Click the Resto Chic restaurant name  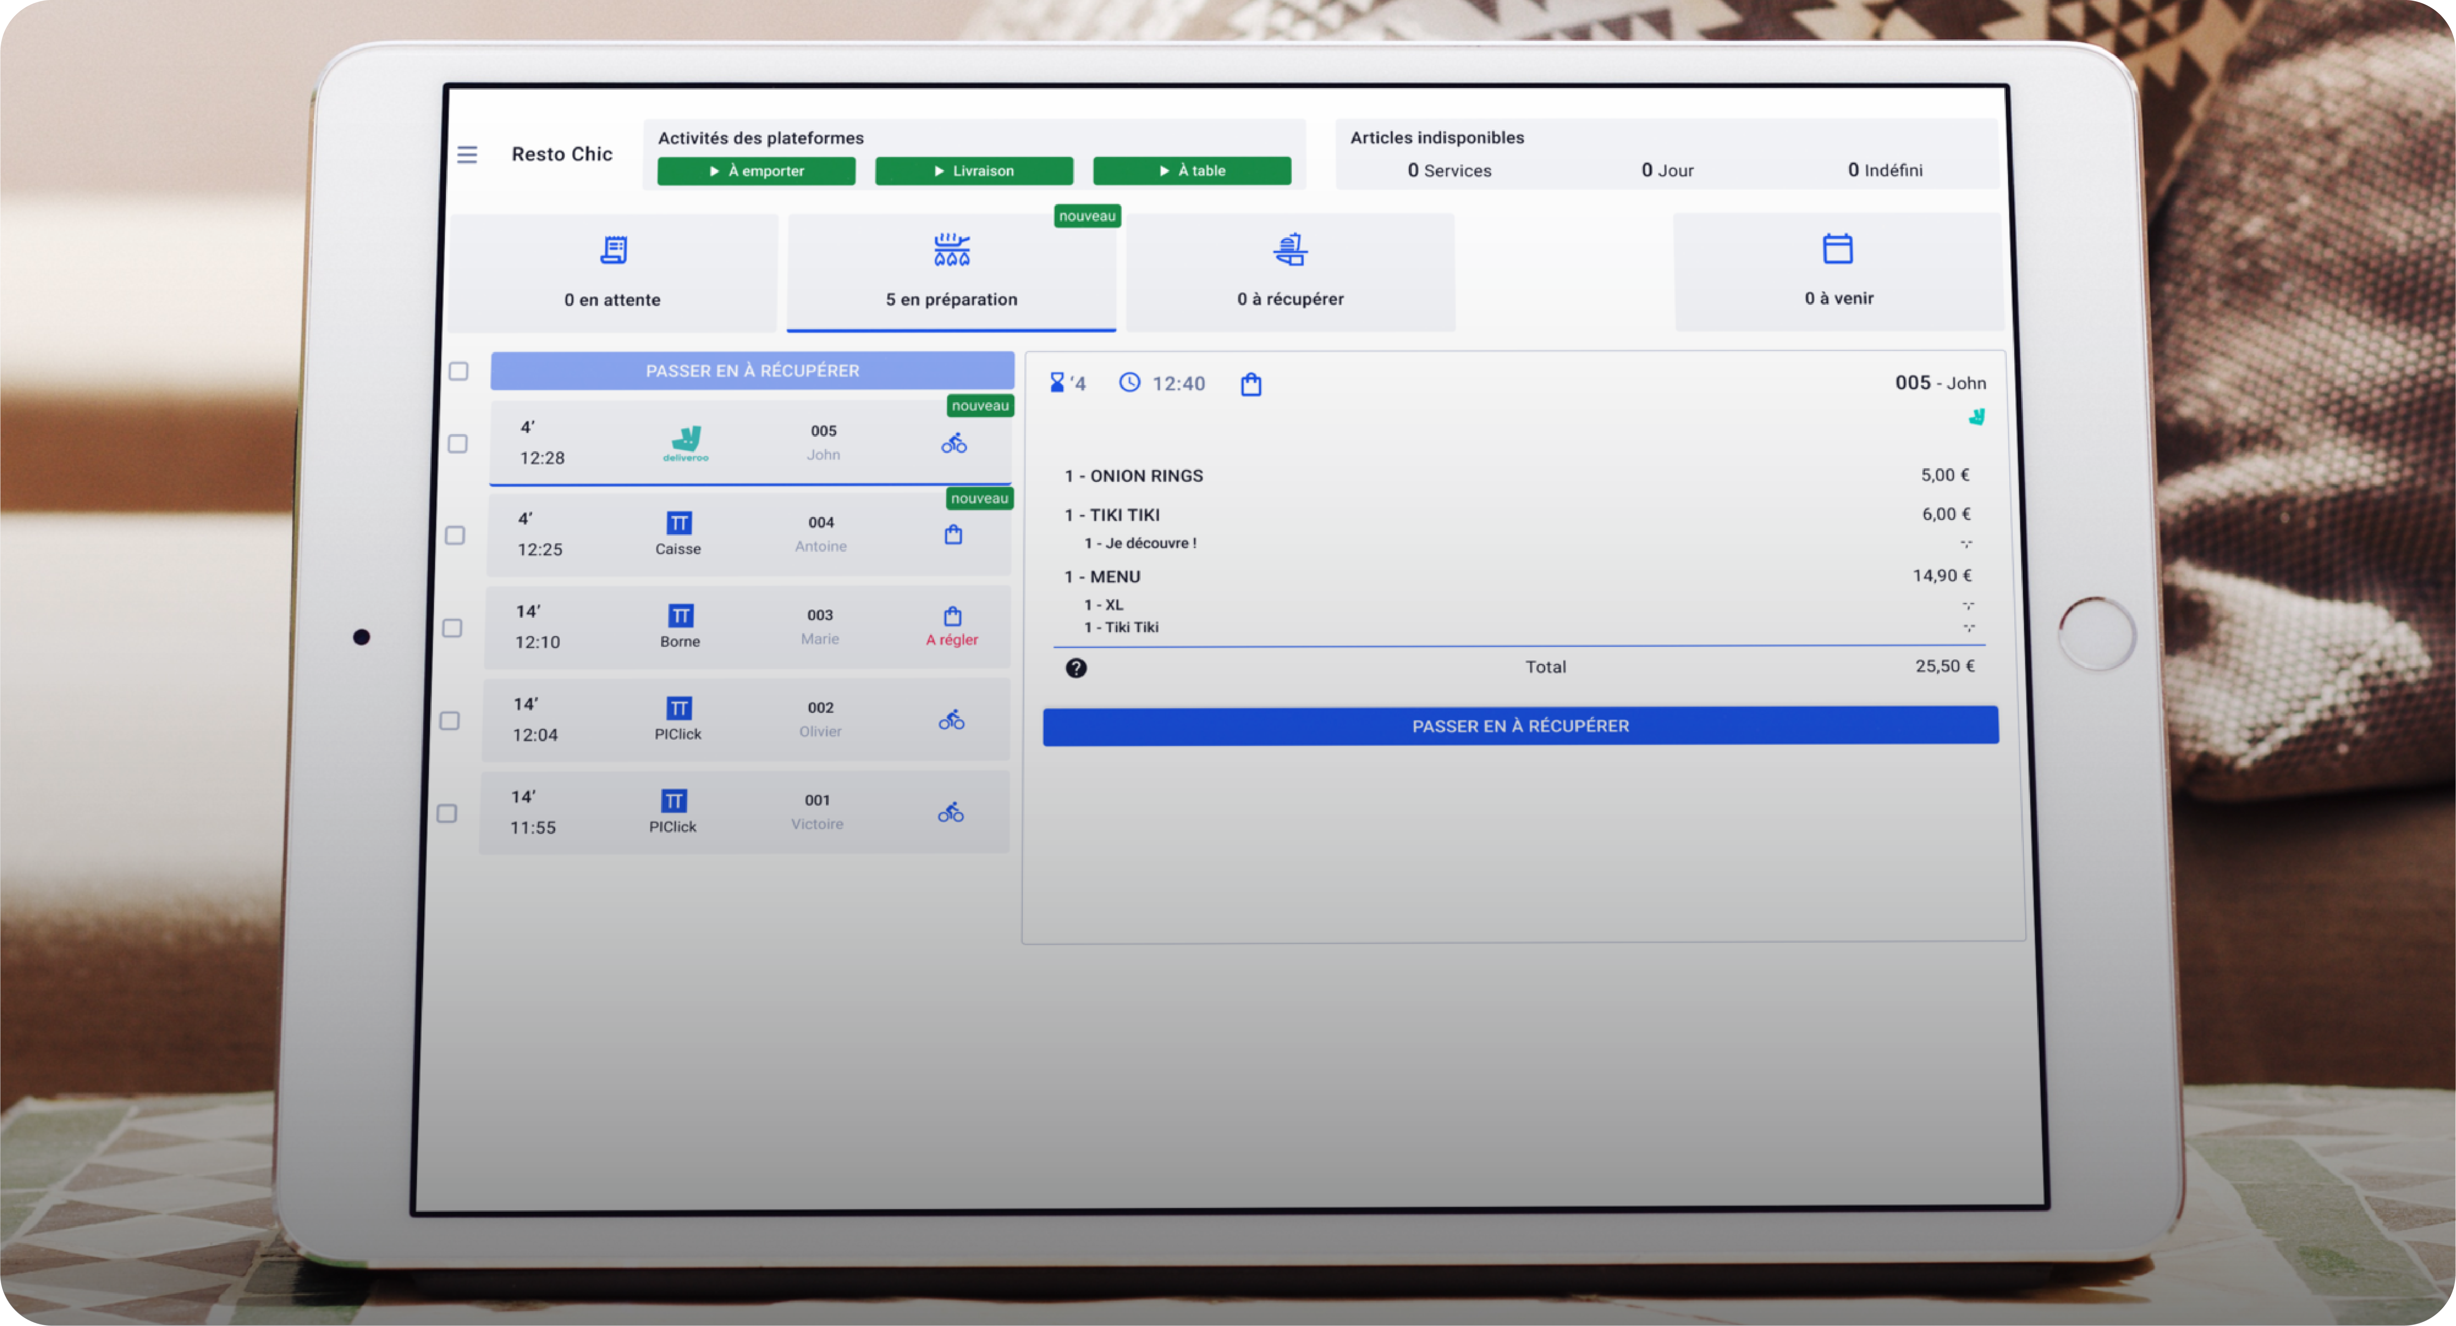pos(562,154)
